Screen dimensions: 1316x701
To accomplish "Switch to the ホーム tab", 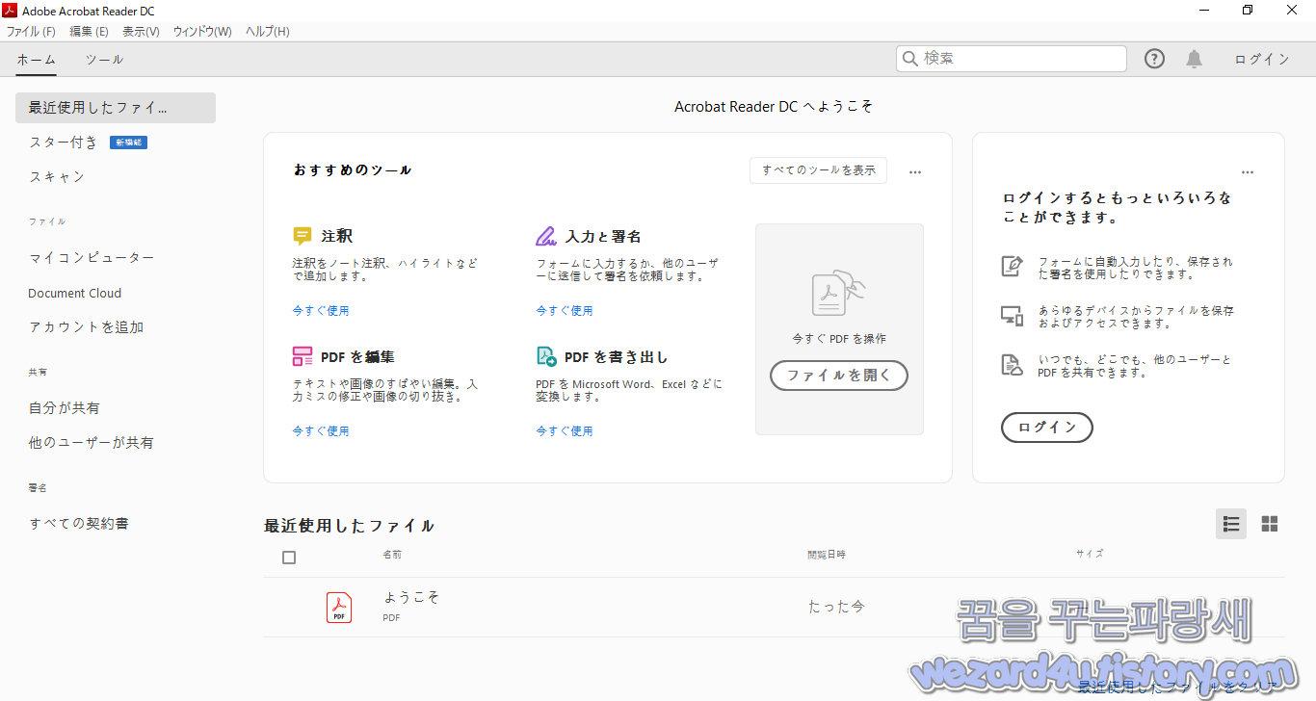I will 36,60.
